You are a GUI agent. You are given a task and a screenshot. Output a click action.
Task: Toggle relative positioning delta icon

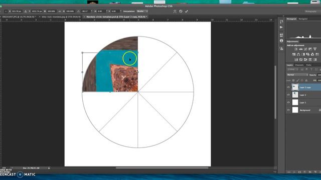coord(26,11)
